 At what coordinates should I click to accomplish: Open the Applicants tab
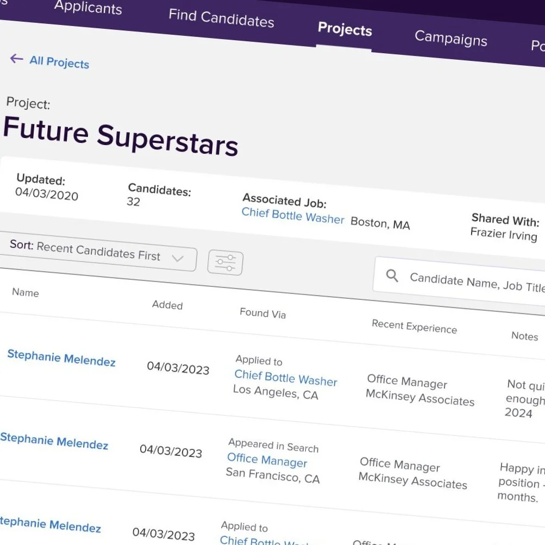coord(88,8)
